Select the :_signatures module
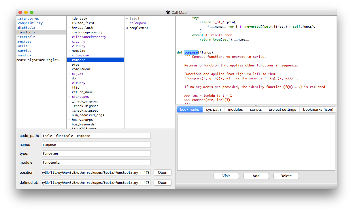Viewport: 353px width, 212px height. 41,18
